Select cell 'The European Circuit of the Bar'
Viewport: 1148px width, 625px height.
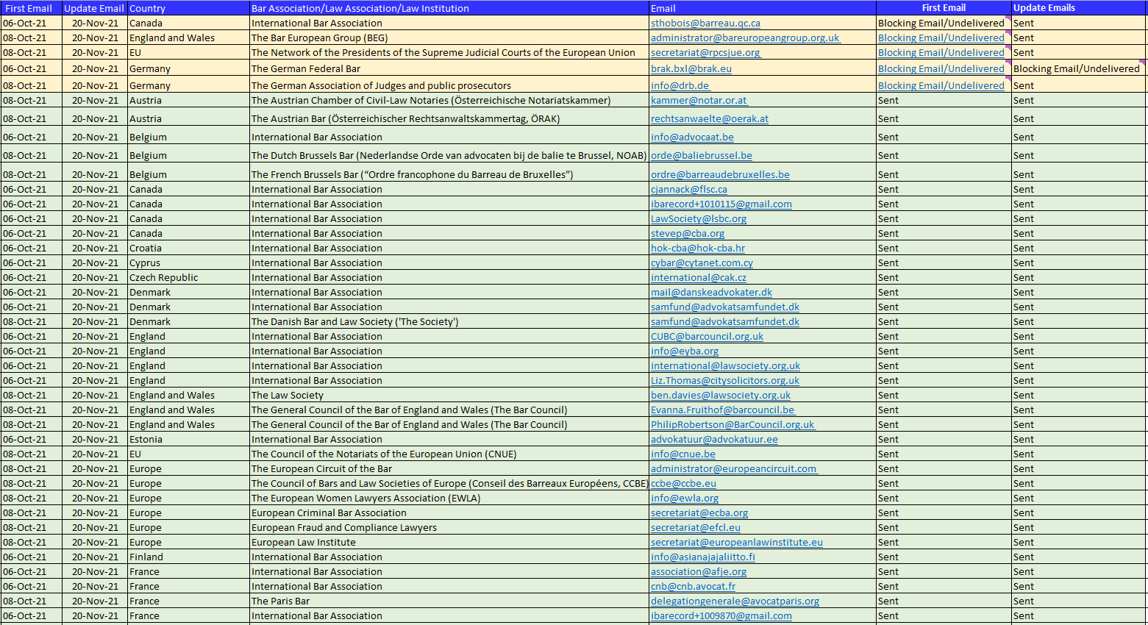pos(449,469)
